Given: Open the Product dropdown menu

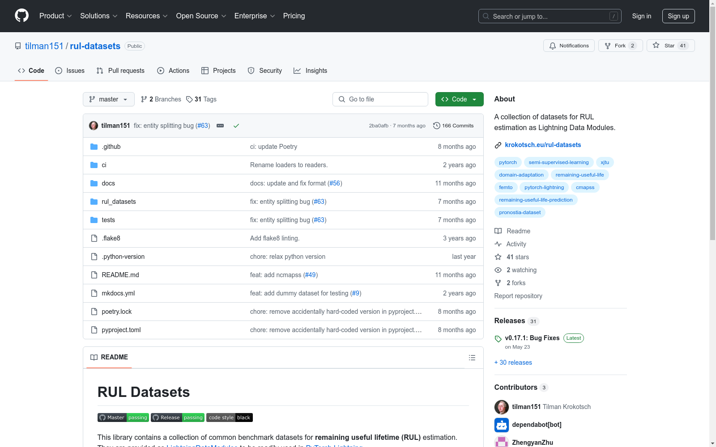Looking at the screenshot, I should coord(55,16).
